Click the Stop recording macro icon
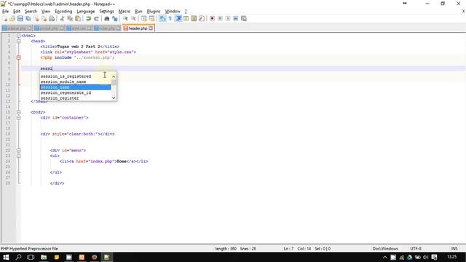 coord(220,19)
